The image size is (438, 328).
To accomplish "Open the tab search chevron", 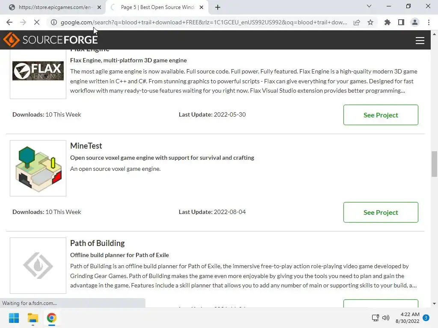I will coord(369,6).
